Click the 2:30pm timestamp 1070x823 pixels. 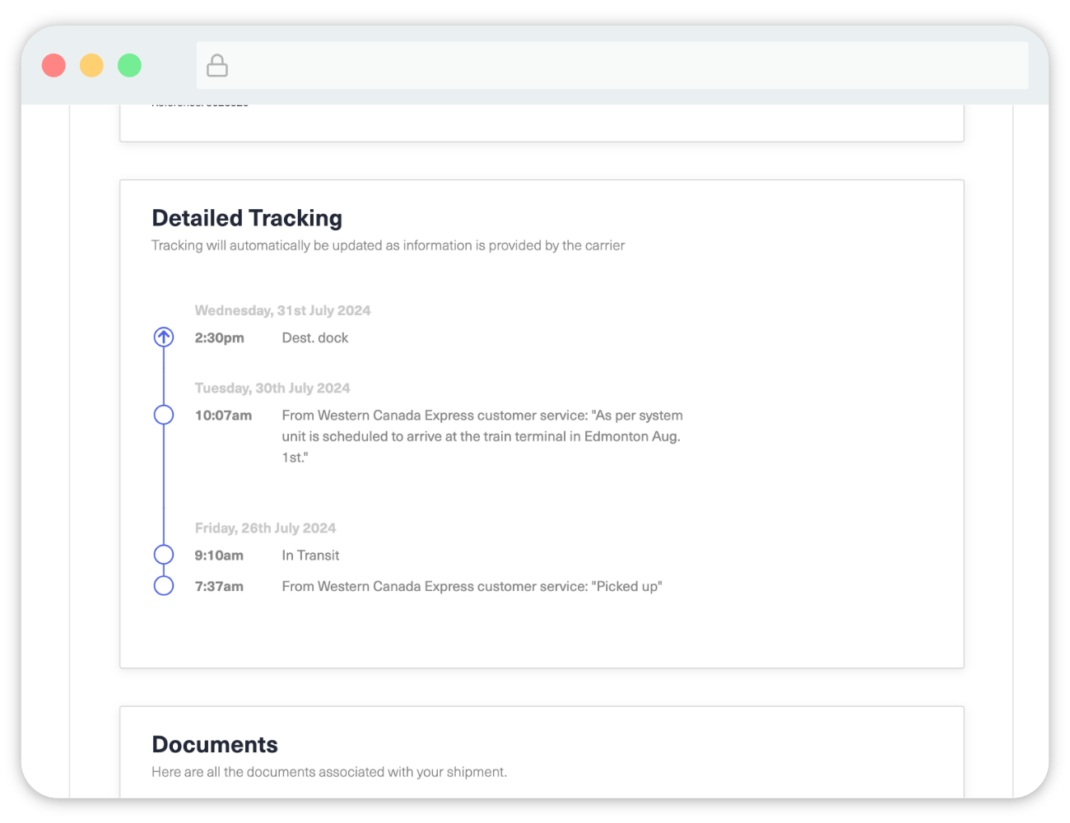click(x=220, y=337)
